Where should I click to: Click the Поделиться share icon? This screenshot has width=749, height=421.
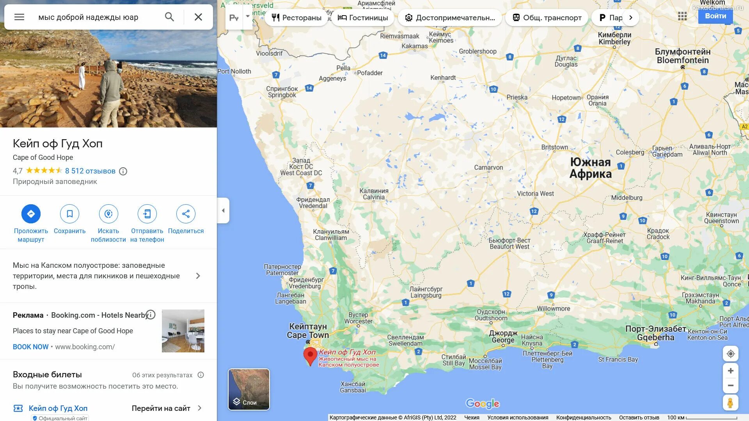pyautogui.click(x=186, y=214)
